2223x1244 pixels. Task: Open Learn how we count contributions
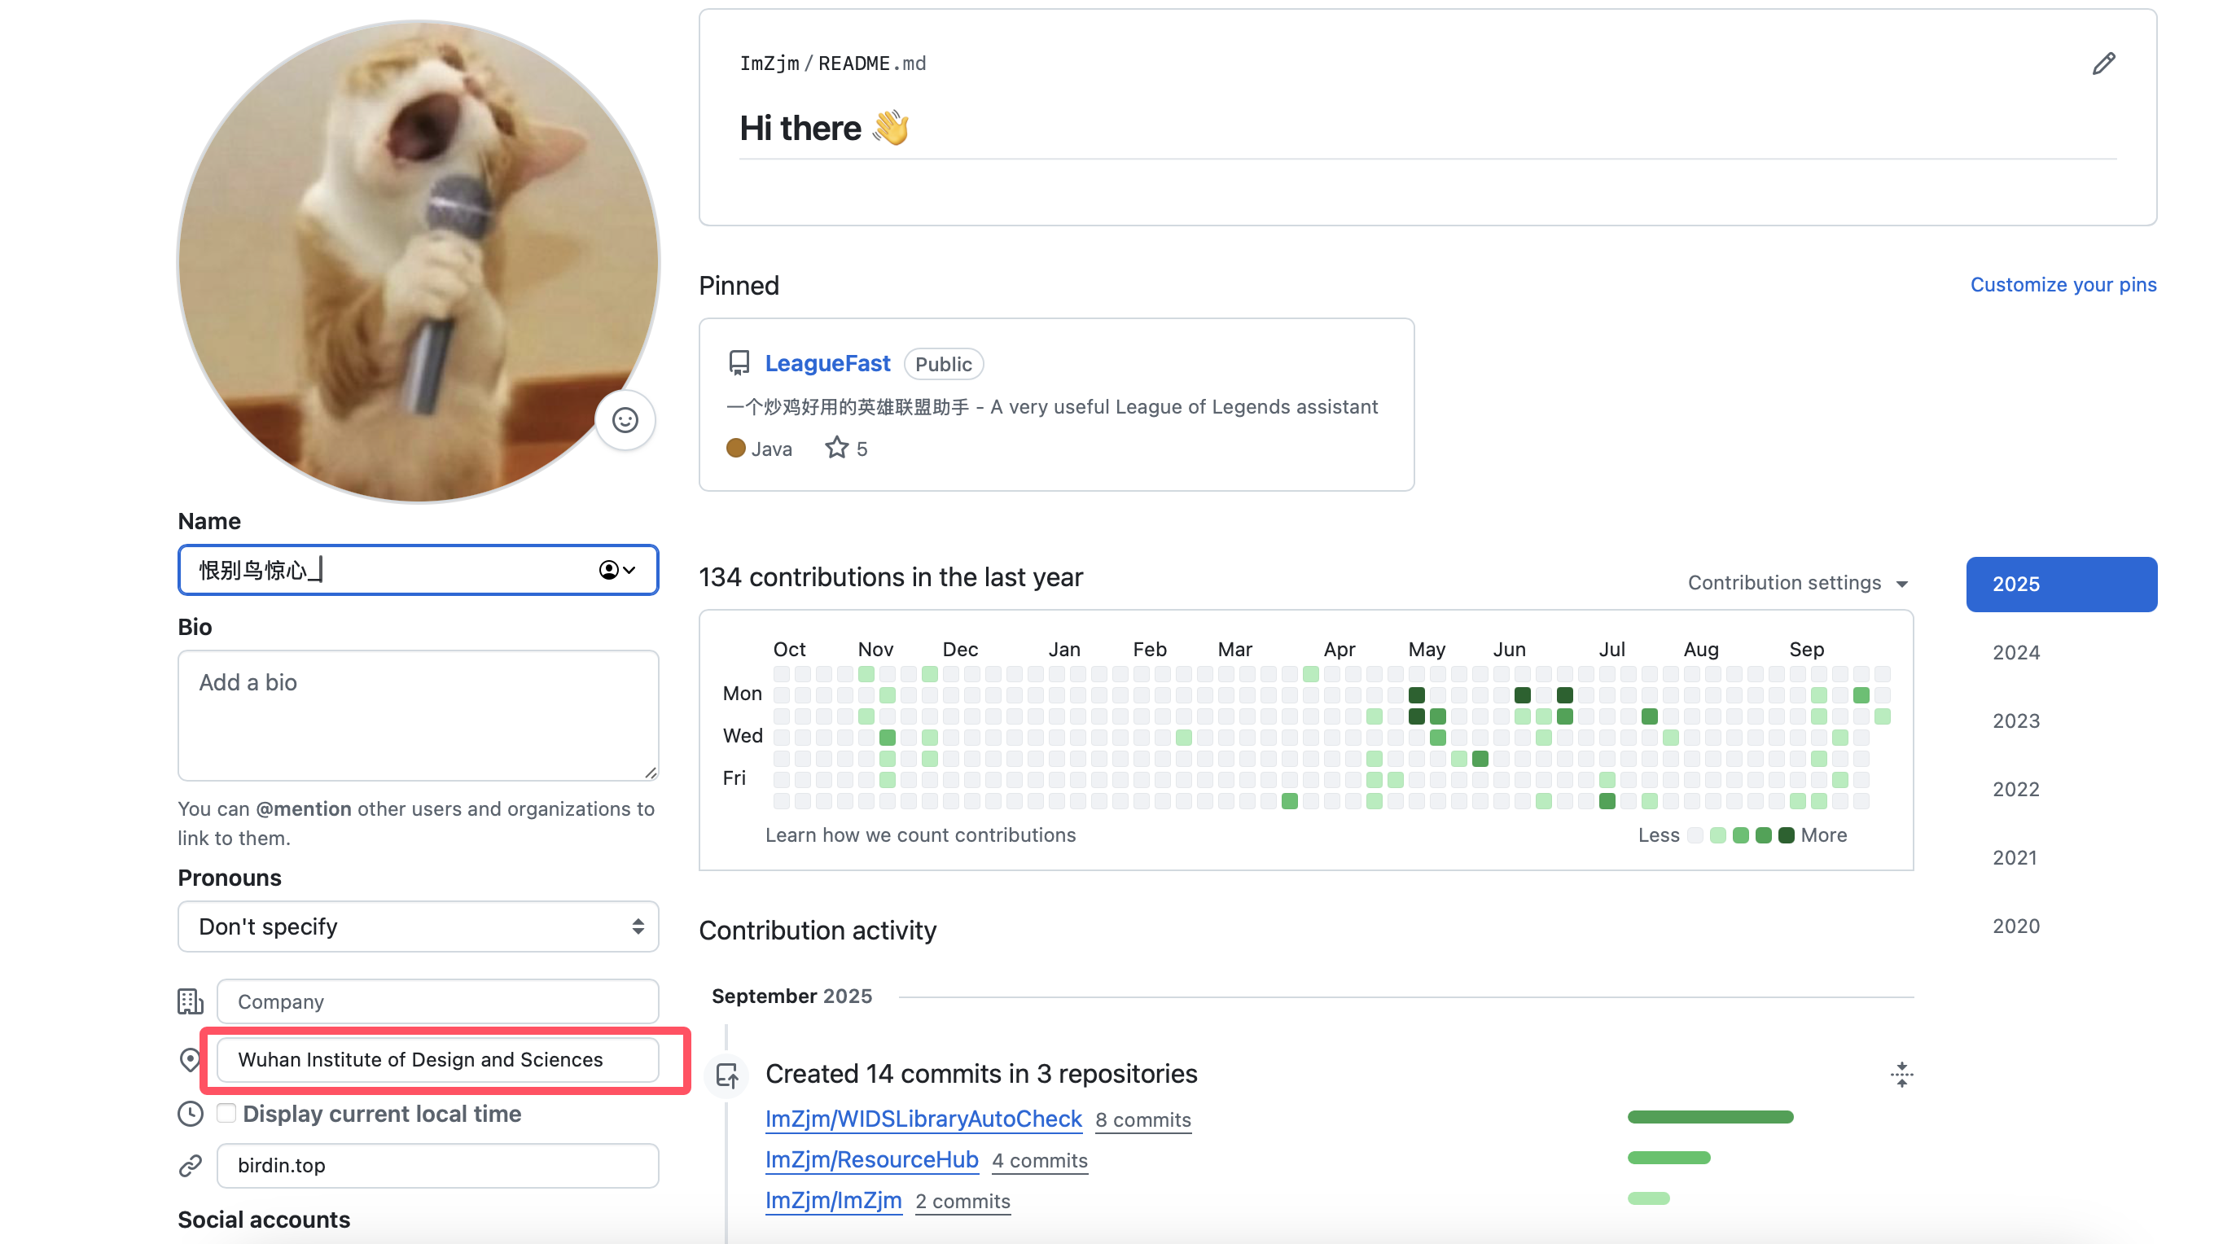coord(920,835)
